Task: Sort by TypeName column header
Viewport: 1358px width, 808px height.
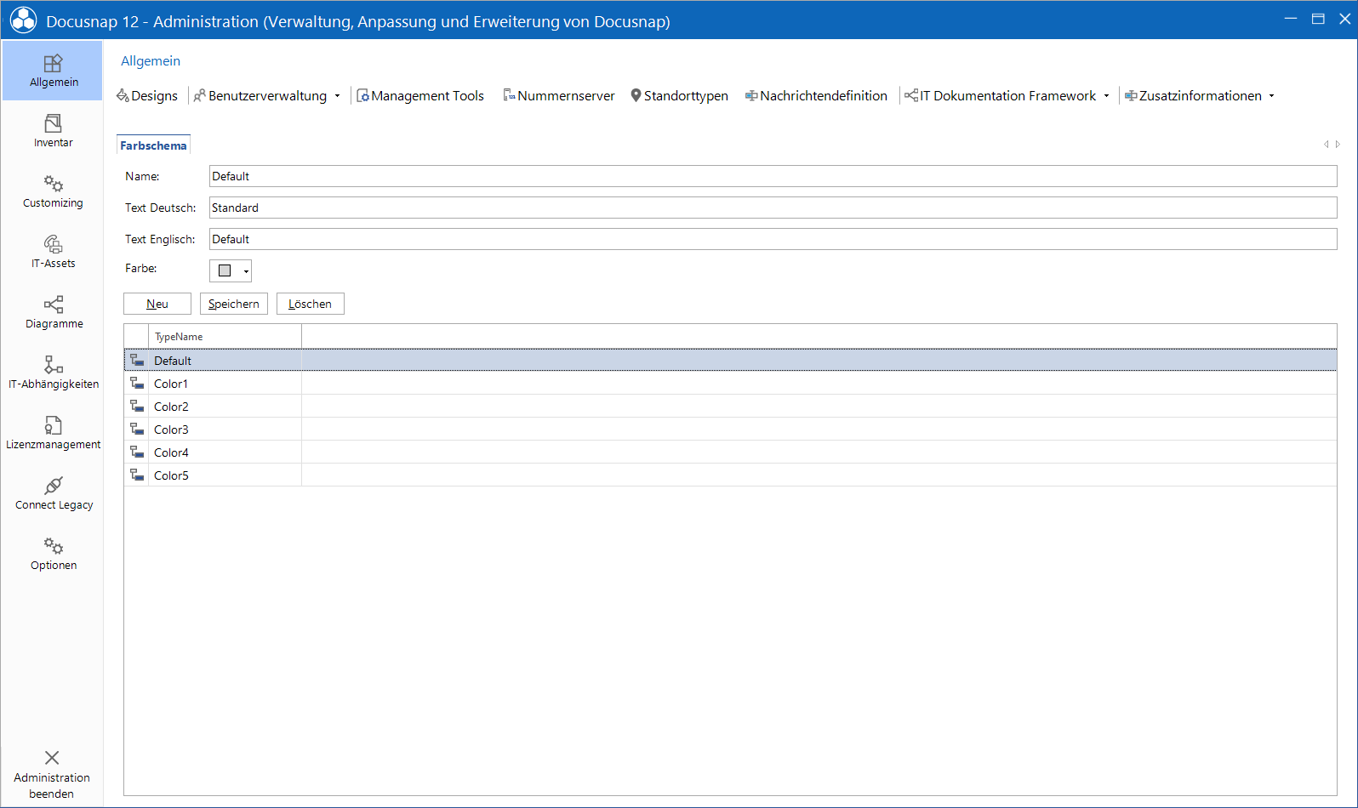Action: tap(225, 337)
